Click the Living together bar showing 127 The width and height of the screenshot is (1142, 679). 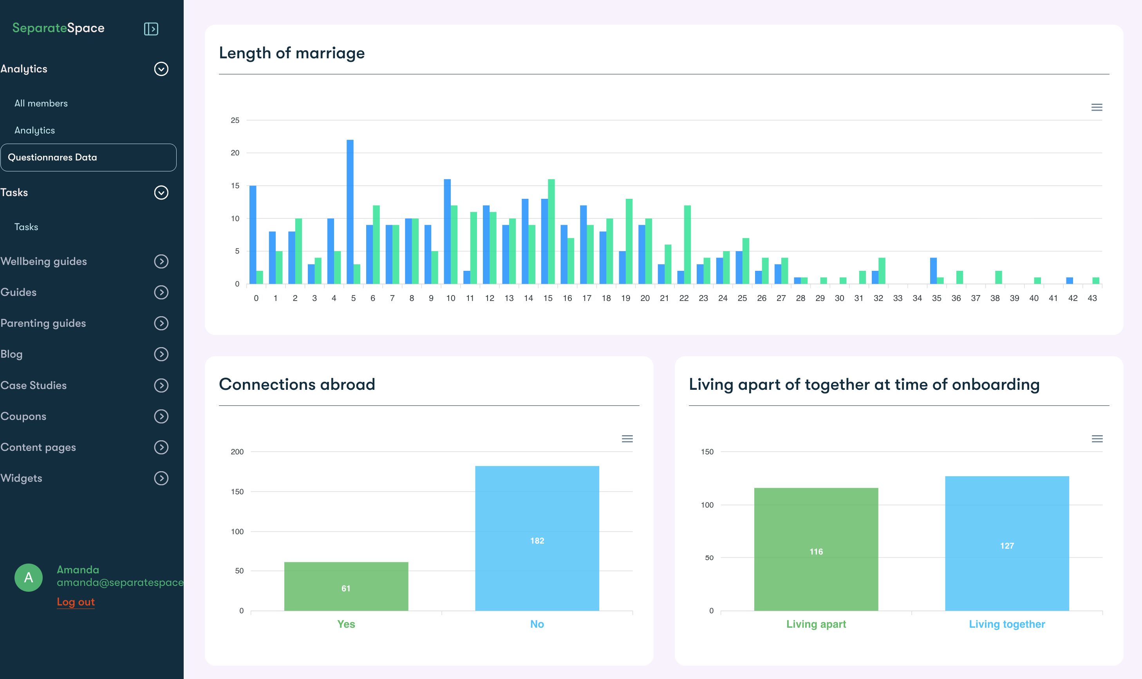pos(1007,544)
